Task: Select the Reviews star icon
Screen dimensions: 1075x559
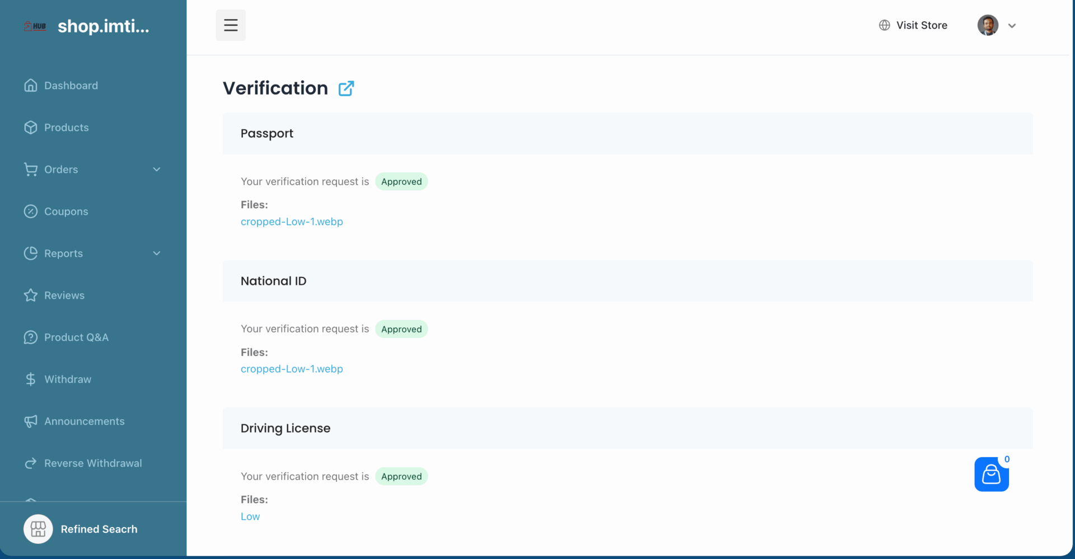Action: click(x=31, y=295)
